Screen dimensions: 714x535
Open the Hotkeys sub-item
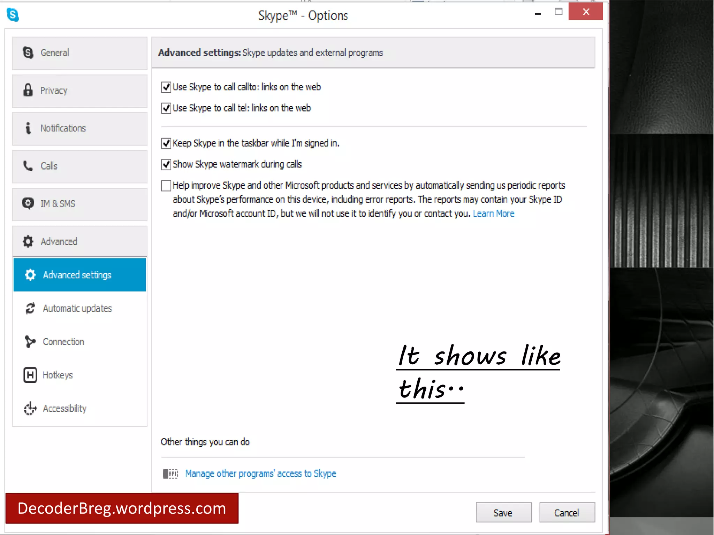tap(80, 375)
